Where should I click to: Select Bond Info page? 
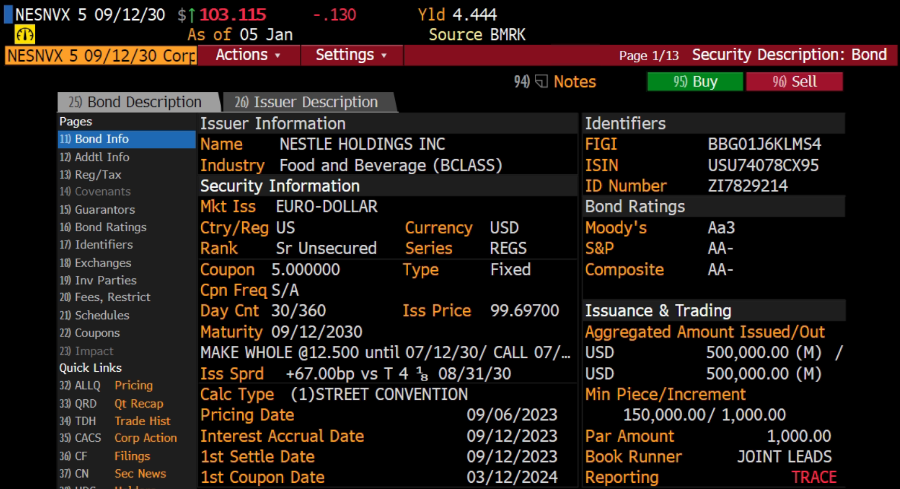(x=127, y=139)
